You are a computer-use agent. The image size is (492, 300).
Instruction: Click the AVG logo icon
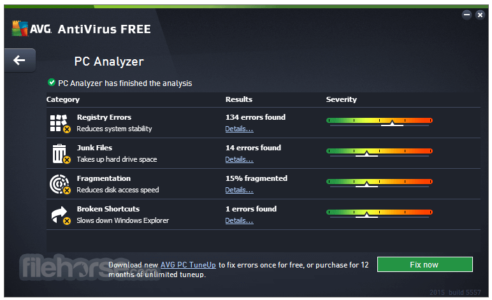point(20,29)
